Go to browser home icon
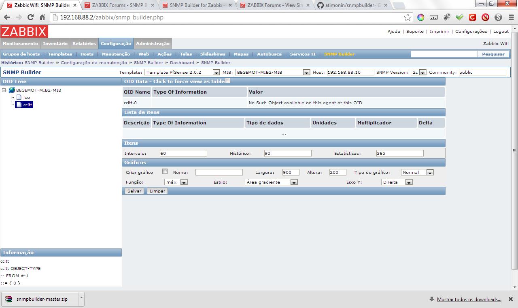Image resolution: width=518 pixels, height=308 pixels. point(42,17)
